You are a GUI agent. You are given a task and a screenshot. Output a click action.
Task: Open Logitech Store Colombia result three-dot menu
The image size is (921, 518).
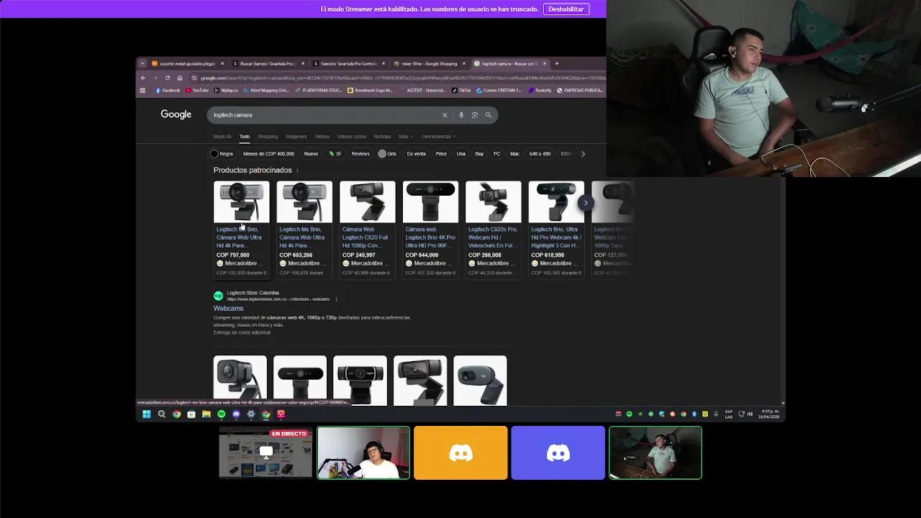[336, 299]
